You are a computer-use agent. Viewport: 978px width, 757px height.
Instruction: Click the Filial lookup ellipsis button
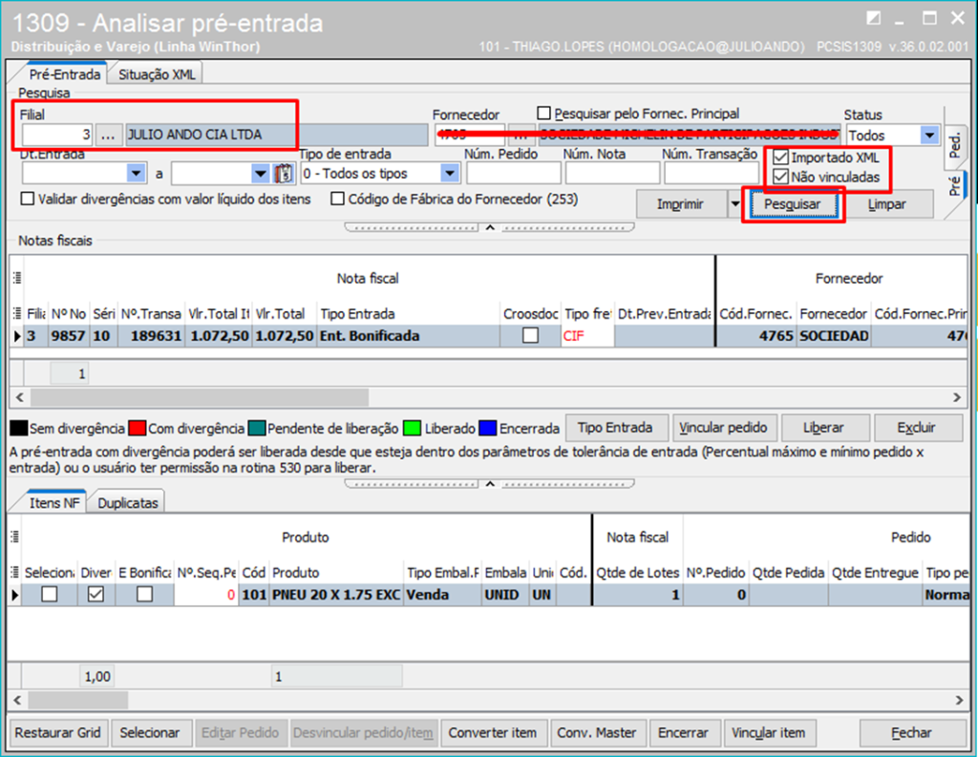coord(108,136)
